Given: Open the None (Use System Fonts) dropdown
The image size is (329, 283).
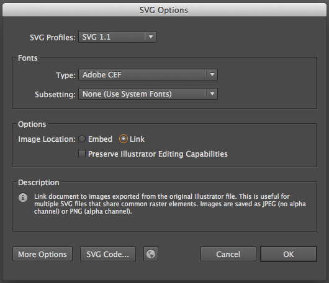Looking at the screenshot, I should coord(148,94).
